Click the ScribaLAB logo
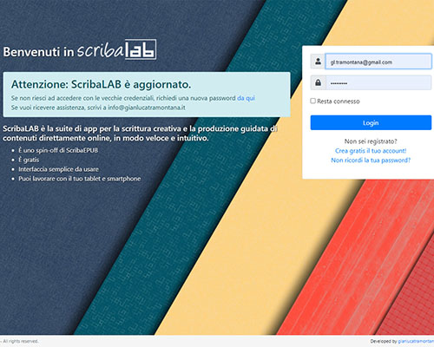Viewport: 434px width, 347px height. (116, 49)
